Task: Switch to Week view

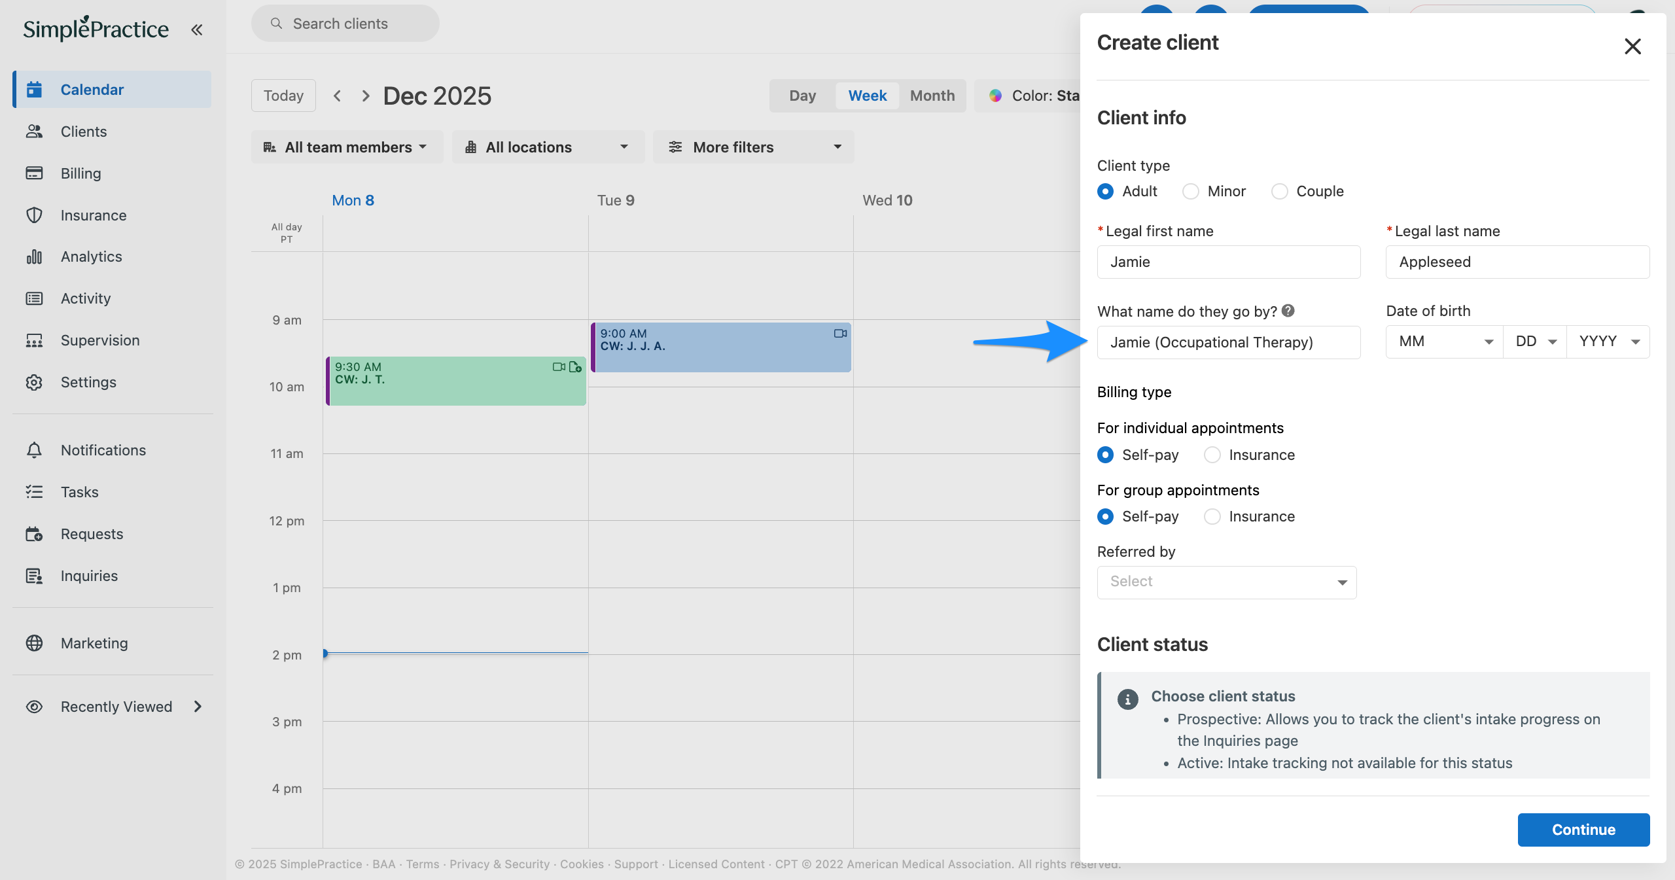Action: click(x=867, y=96)
